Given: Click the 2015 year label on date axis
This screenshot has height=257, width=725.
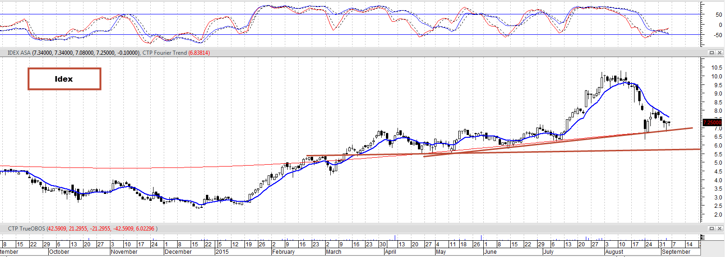Looking at the screenshot, I should click(222, 252).
